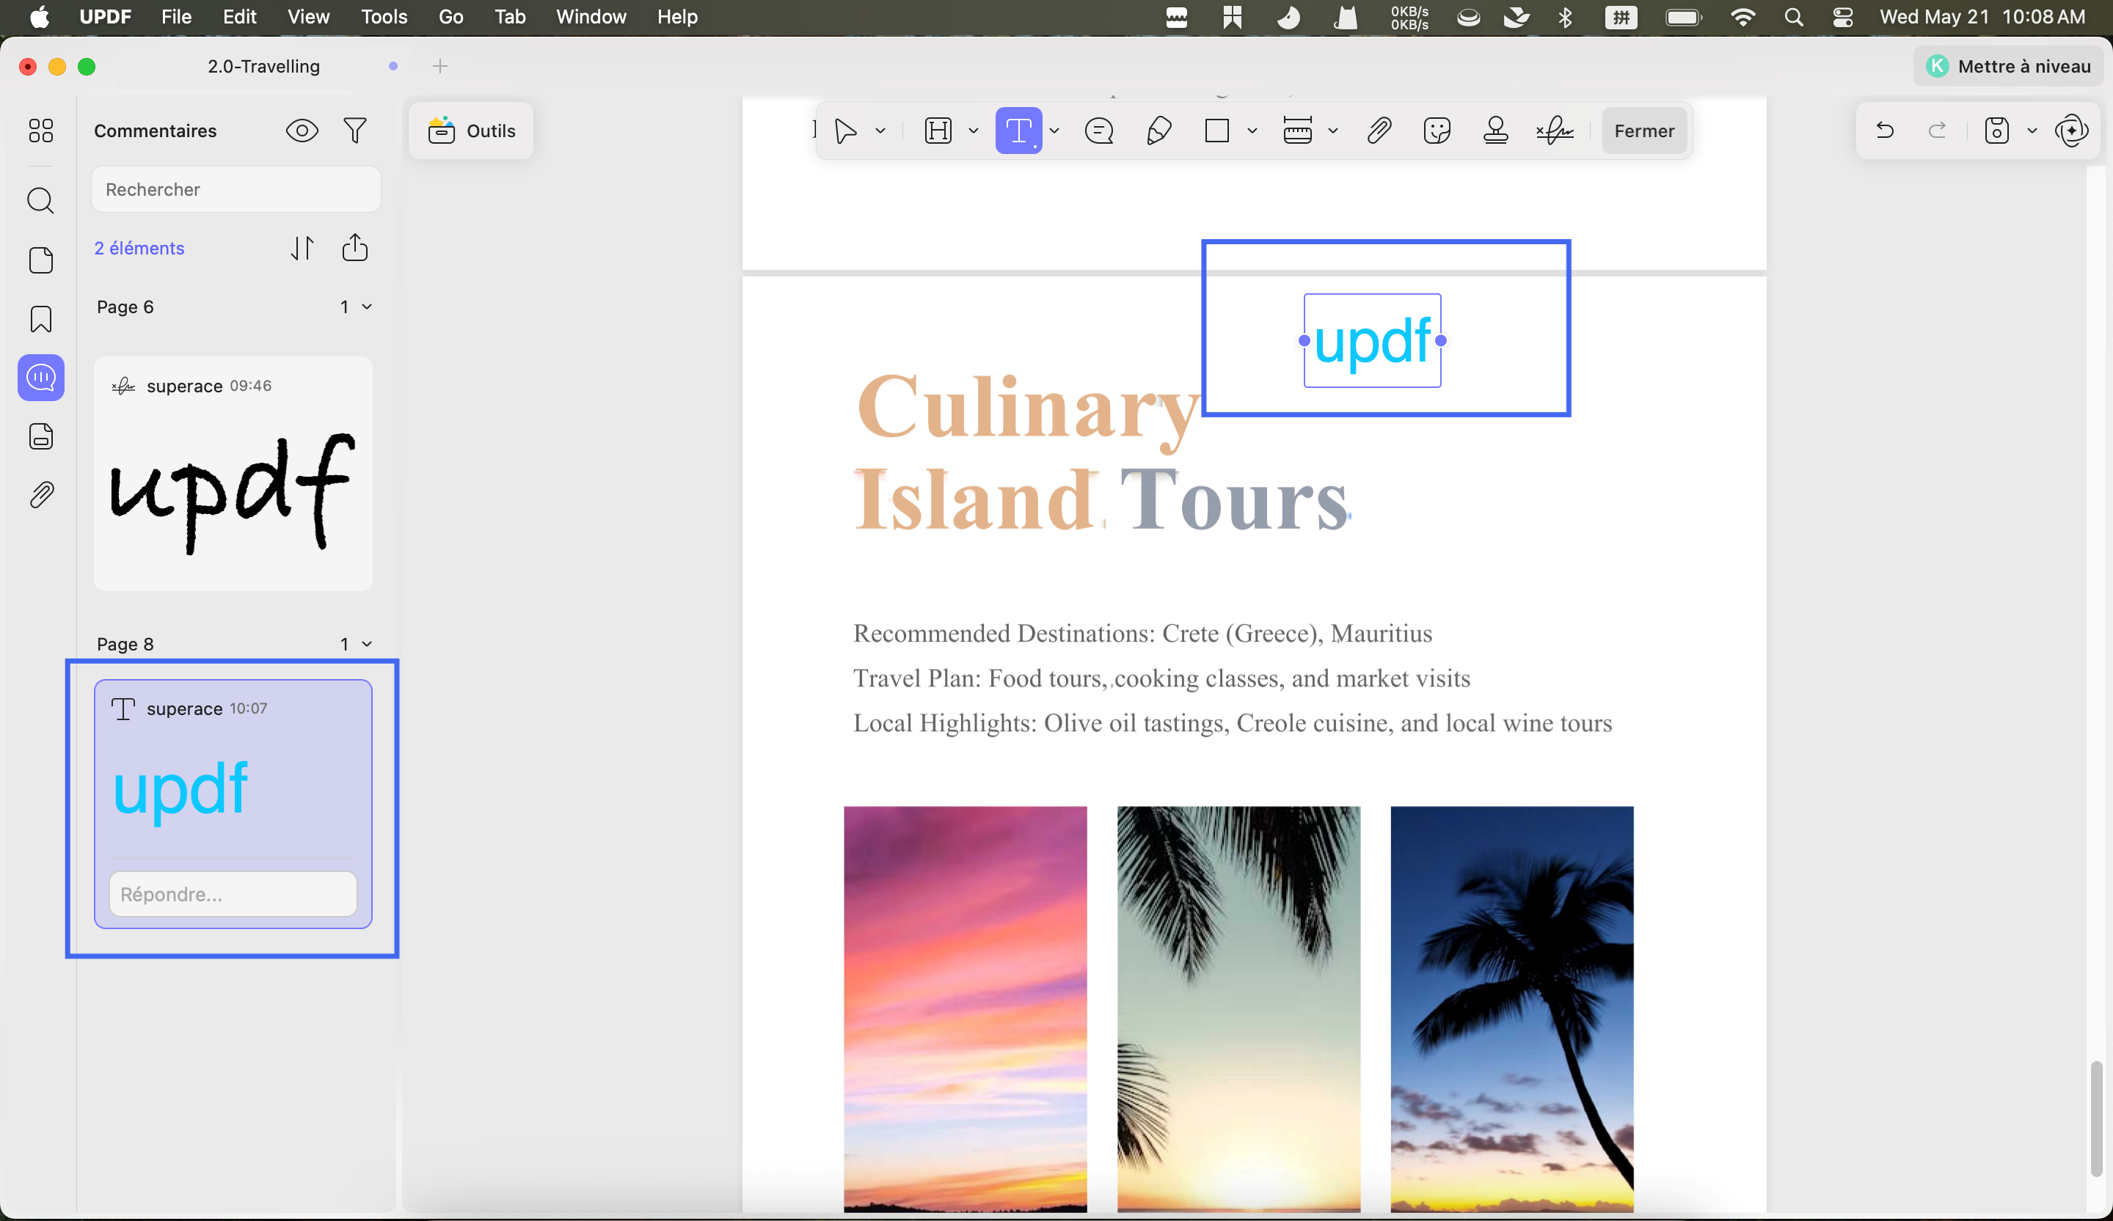Select the pencil drawing tool

coord(1158,131)
